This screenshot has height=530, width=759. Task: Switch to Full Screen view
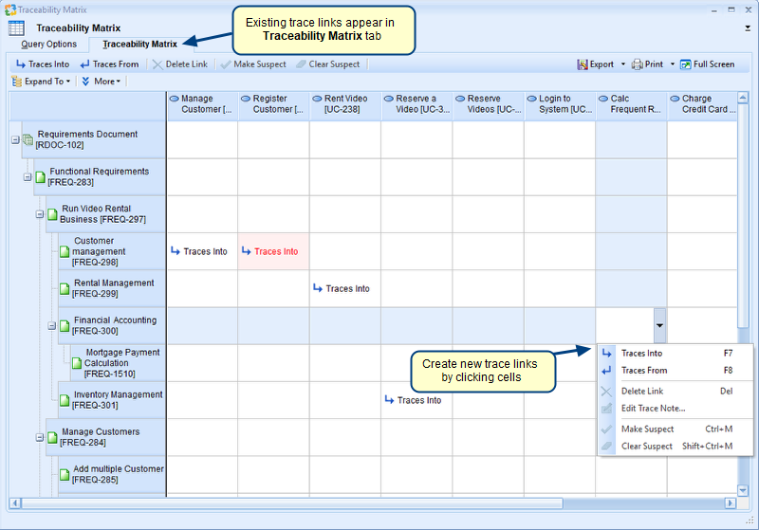point(707,64)
